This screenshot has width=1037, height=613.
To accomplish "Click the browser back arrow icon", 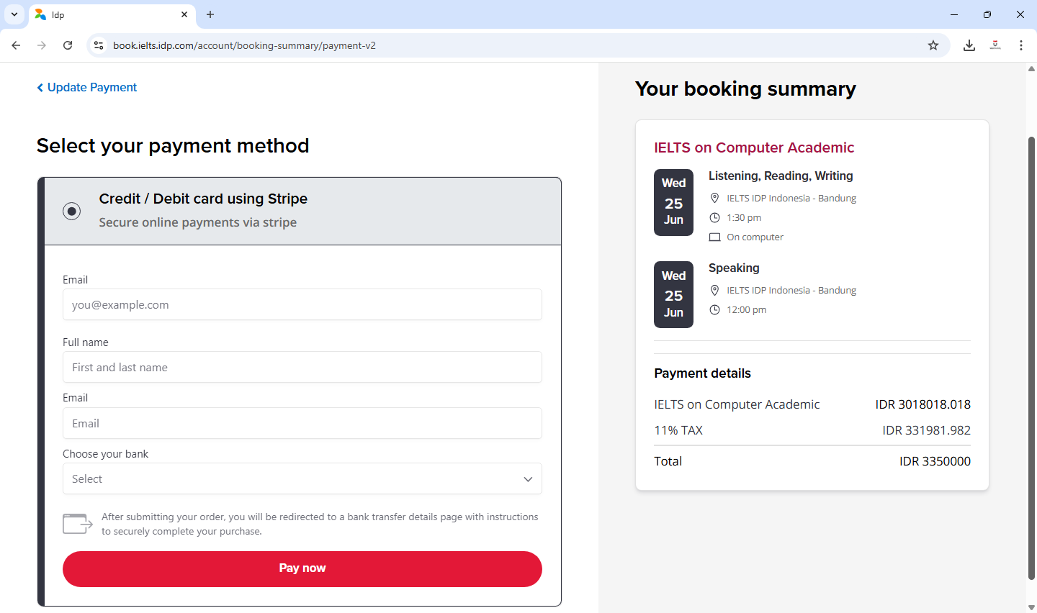I will click(x=16, y=45).
